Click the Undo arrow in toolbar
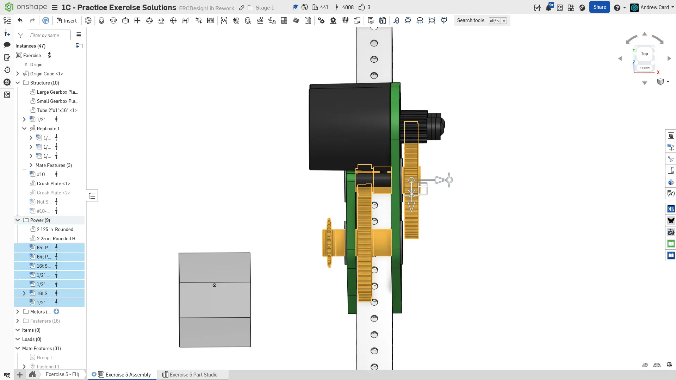Image resolution: width=676 pixels, height=380 pixels. point(20,20)
